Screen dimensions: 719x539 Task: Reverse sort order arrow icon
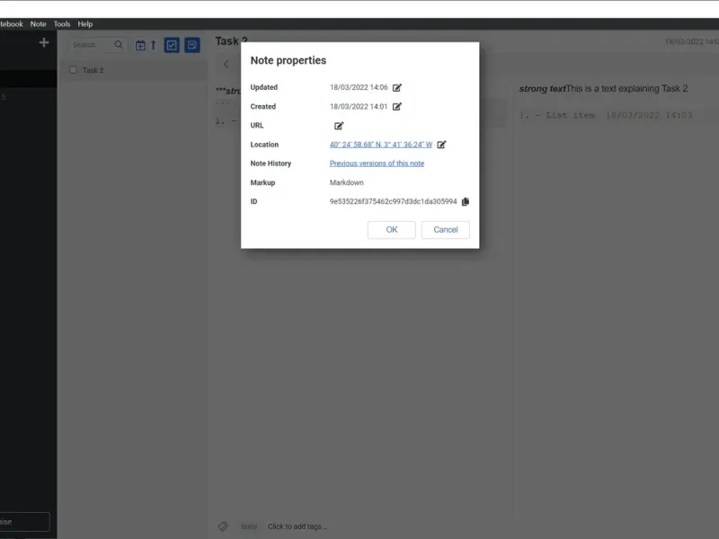pyautogui.click(x=154, y=45)
